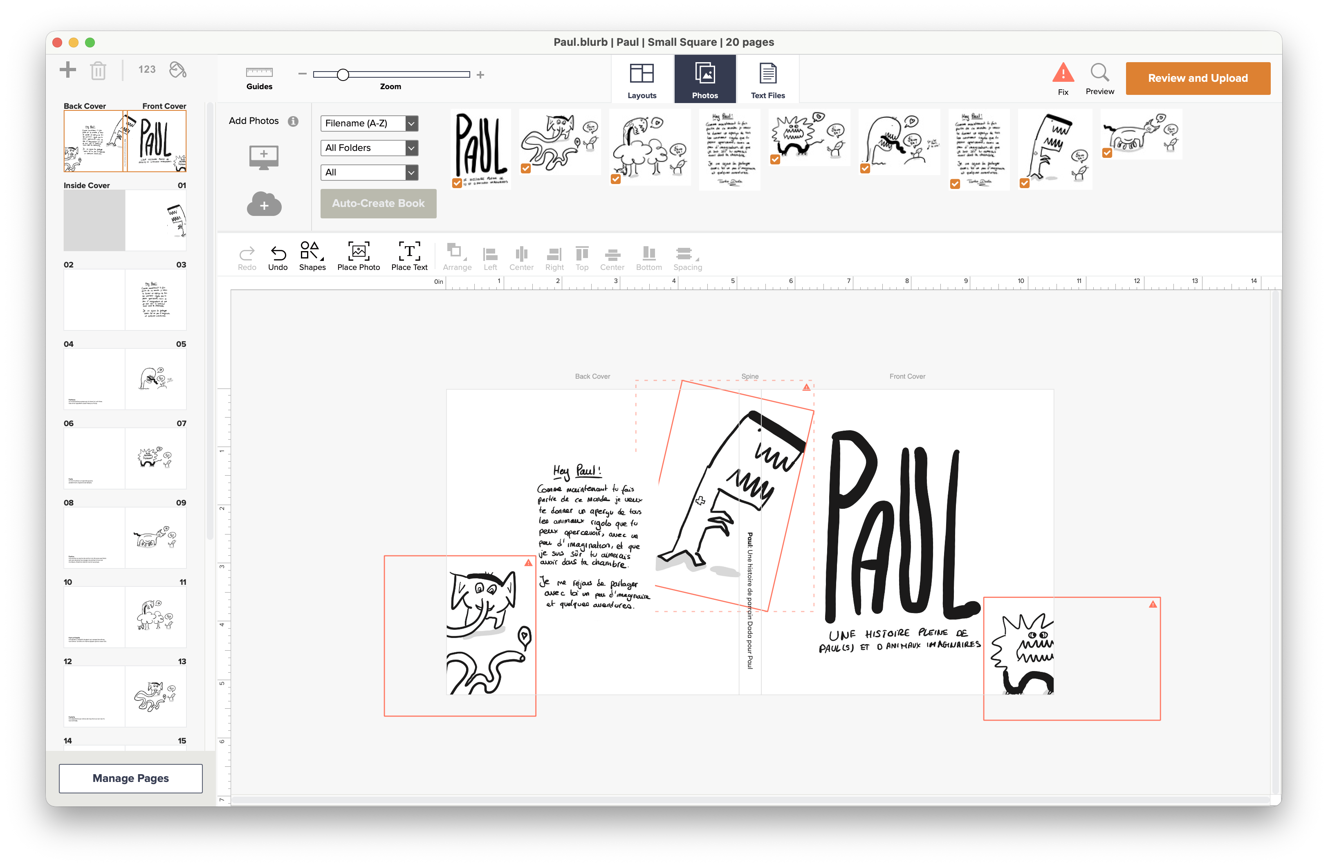Toggle the checkmark on the elephant snake photo

pyautogui.click(x=526, y=168)
